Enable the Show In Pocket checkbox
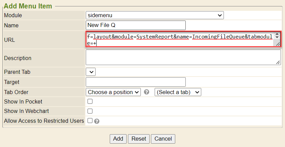The image size is (285, 147). 90,101
